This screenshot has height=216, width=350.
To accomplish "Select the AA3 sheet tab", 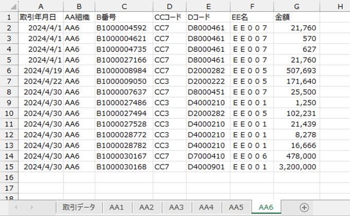I will (177, 207).
